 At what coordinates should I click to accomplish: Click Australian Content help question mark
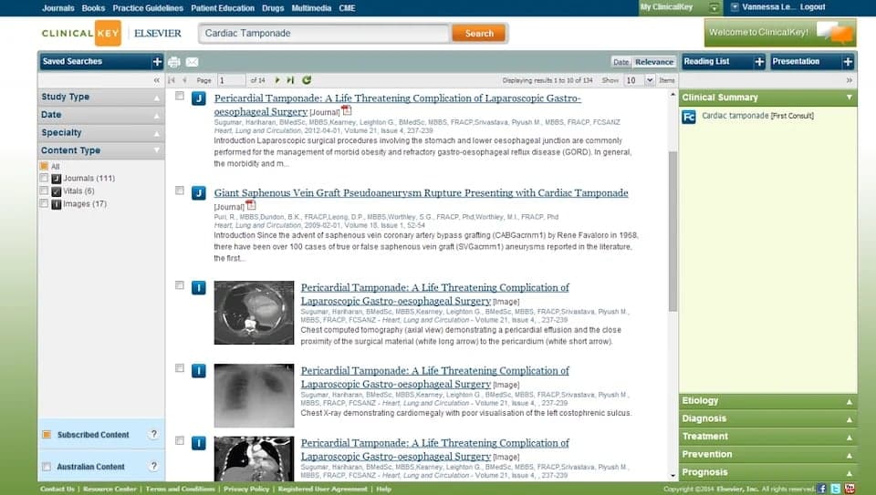[153, 466]
